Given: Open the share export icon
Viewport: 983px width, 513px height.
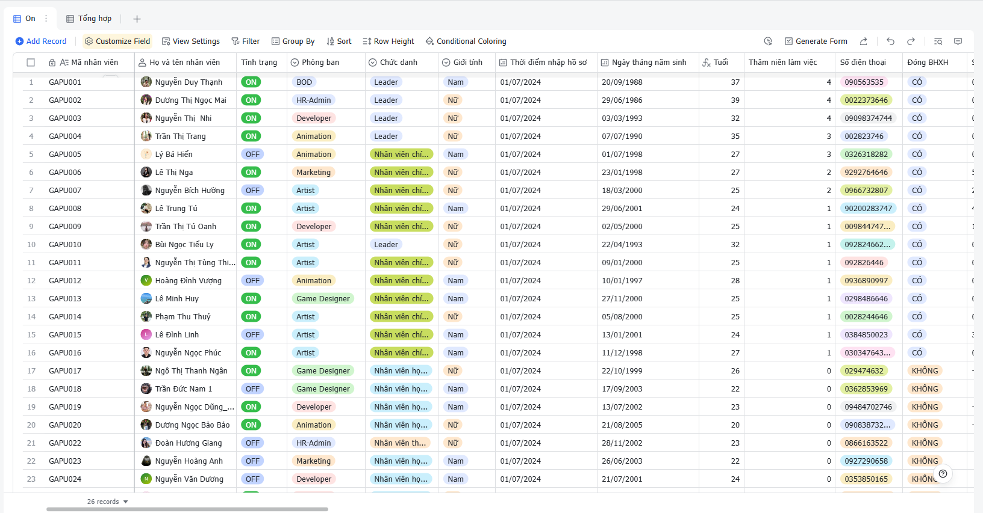Looking at the screenshot, I should pos(863,41).
